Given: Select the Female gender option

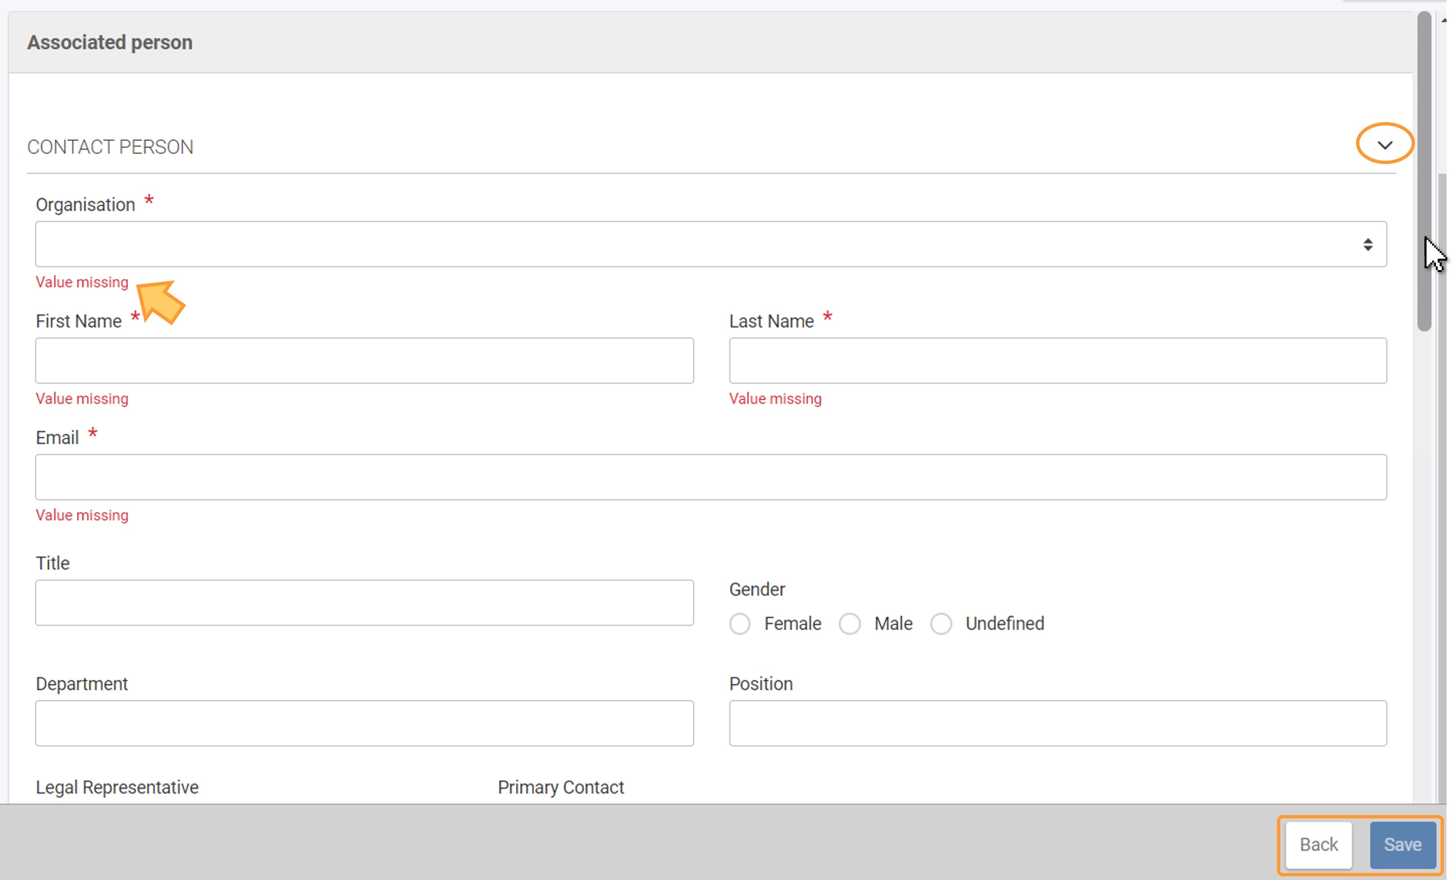Looking at the screenshot, I should click(739, 624).
